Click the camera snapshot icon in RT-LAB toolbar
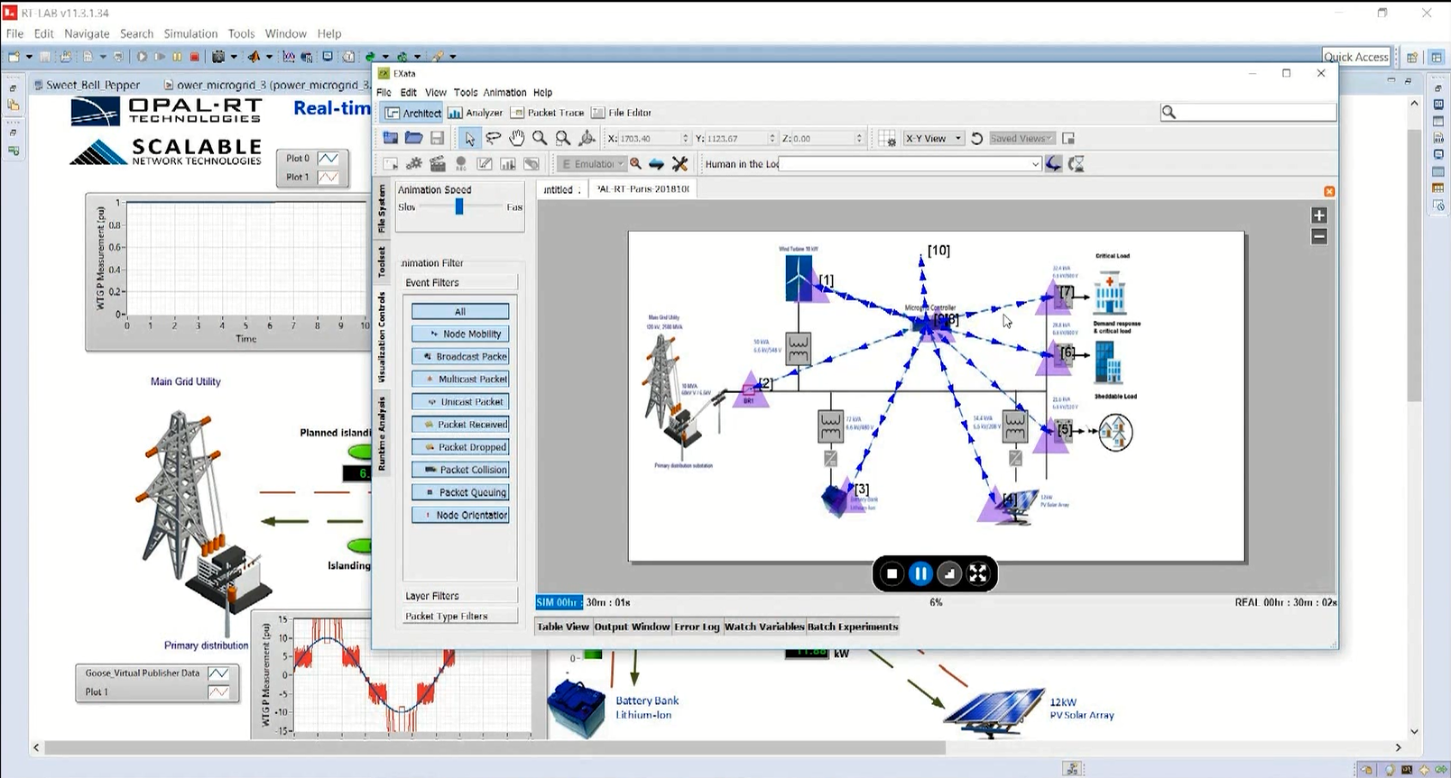 pyautogui.click(x=217, y=57)
